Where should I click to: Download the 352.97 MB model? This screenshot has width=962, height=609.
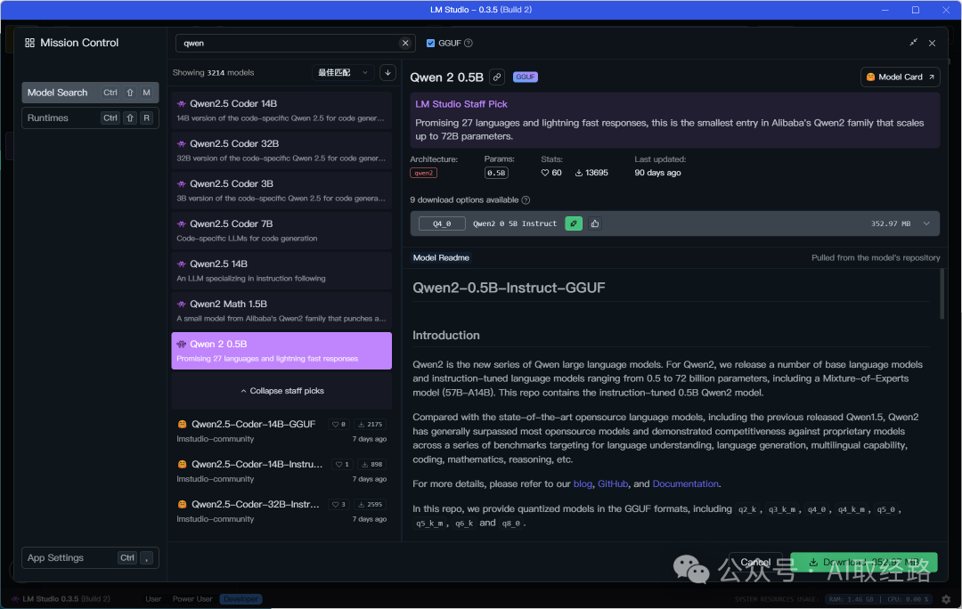[863, 562]
